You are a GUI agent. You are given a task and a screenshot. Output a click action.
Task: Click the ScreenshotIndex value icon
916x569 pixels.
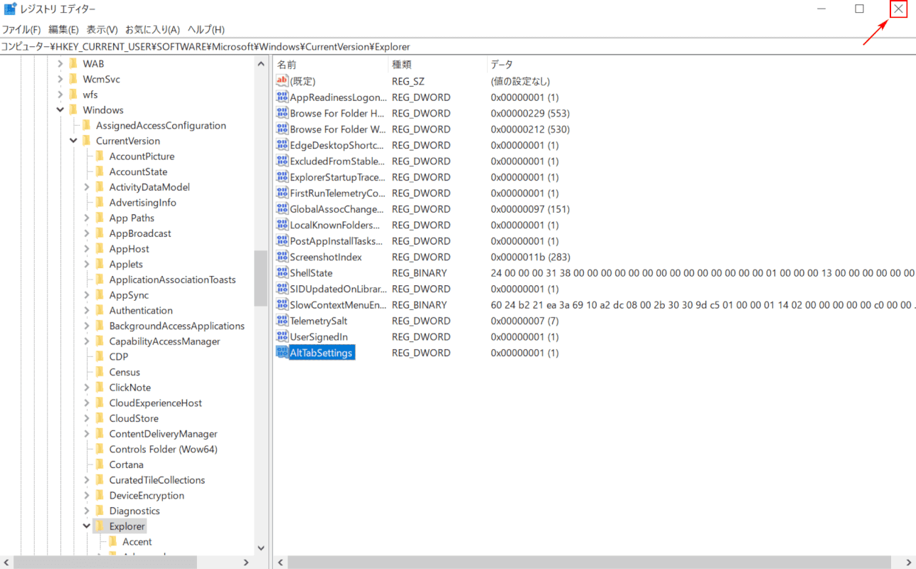[x=282, y=257]
